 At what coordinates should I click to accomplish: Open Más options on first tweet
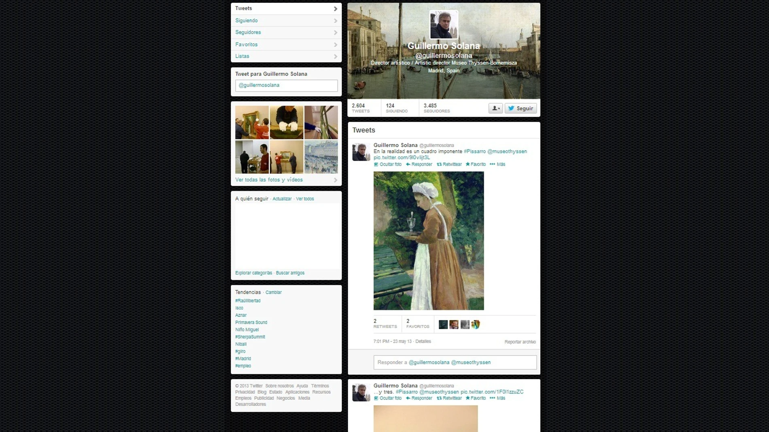[497, 164]
